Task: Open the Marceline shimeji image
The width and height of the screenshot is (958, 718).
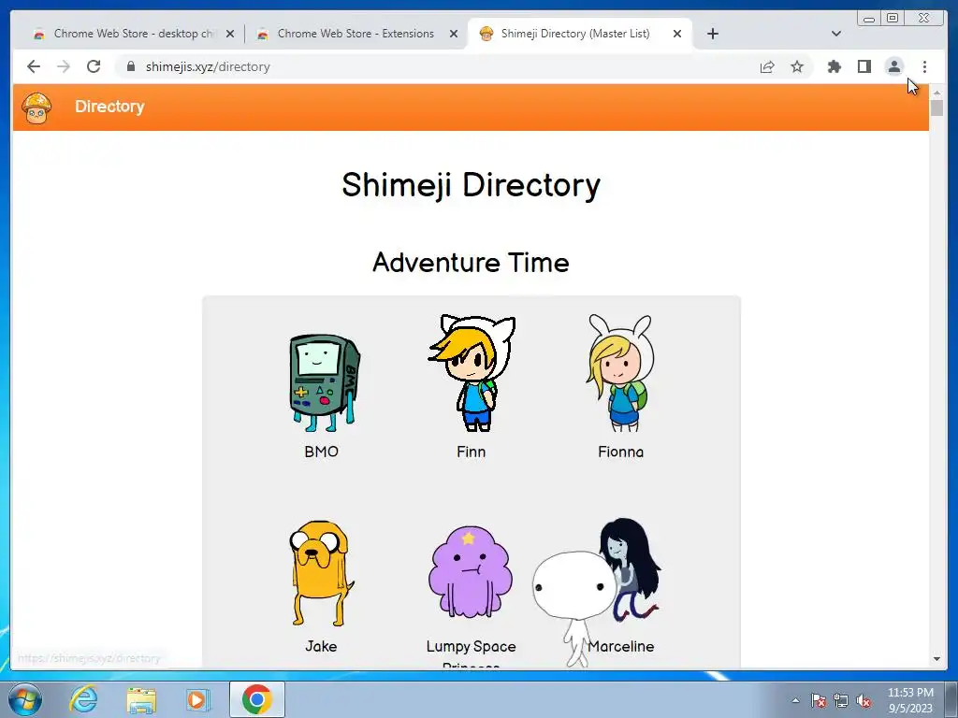Action: pos(631,570)
